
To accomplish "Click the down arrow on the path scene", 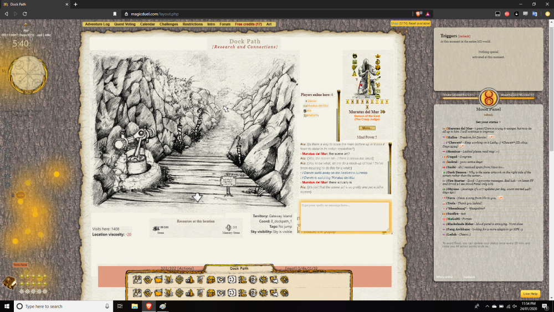I will click(197, 197).
